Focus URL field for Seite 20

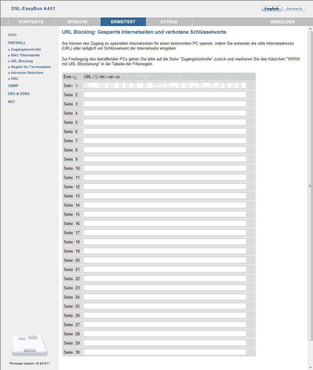click(165, 260)
